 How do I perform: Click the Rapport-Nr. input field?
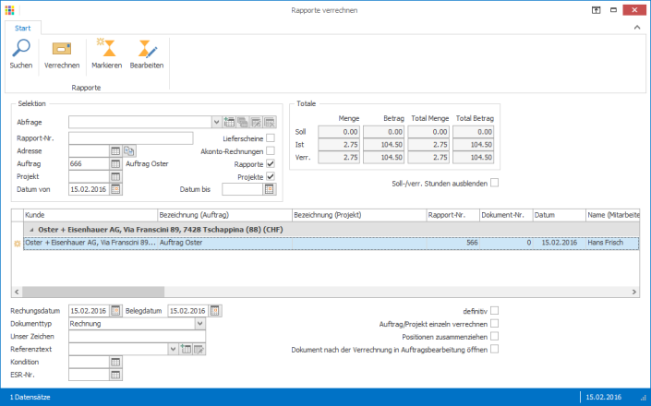click(x=130, y=137)
